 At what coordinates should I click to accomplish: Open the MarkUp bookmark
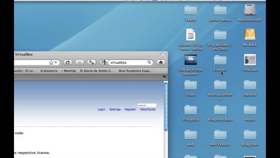[x=68, y=71]
